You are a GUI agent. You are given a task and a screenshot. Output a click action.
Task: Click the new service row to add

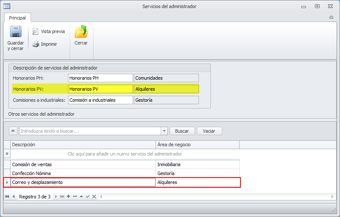pos(125,154)
